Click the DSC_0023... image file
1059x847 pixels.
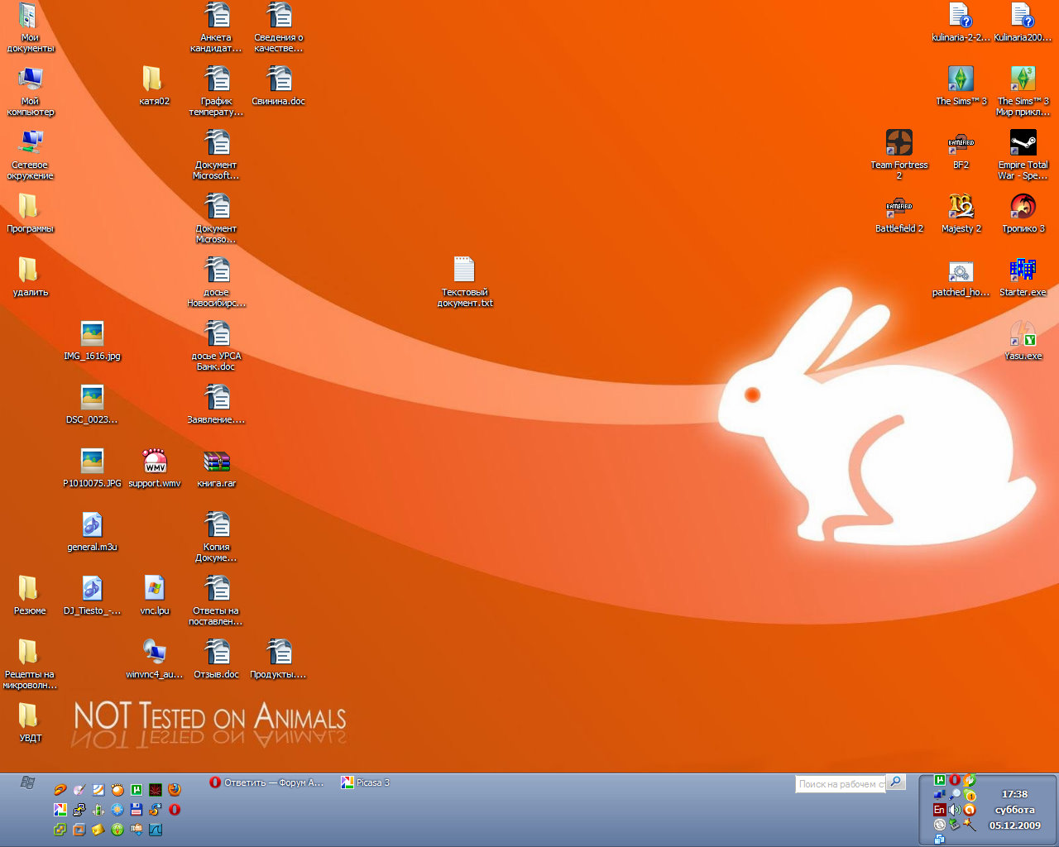pyautogui.click(x=92, y=403)
